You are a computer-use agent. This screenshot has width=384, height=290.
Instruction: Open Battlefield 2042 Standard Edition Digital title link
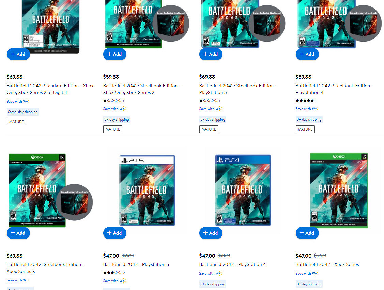coord(50,89)
